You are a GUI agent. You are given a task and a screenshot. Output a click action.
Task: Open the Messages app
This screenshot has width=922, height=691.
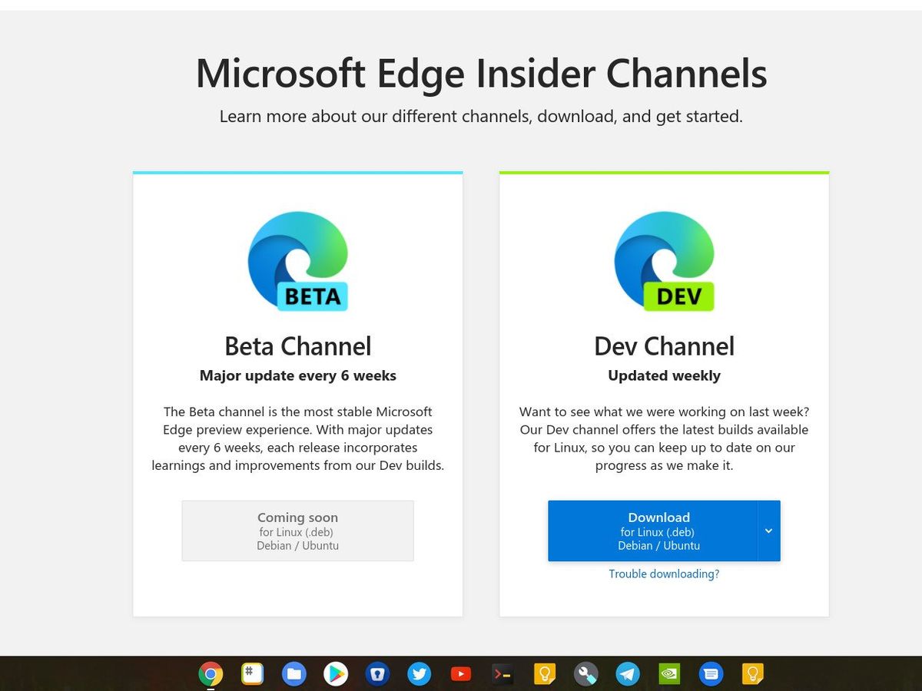[x=711, y=673]
